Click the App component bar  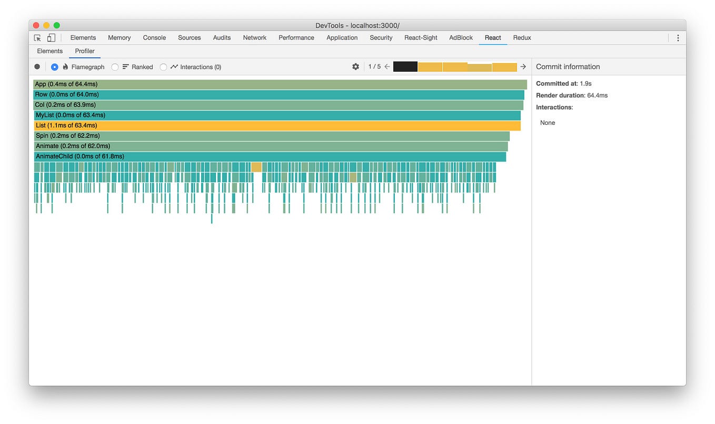[263, 83]
